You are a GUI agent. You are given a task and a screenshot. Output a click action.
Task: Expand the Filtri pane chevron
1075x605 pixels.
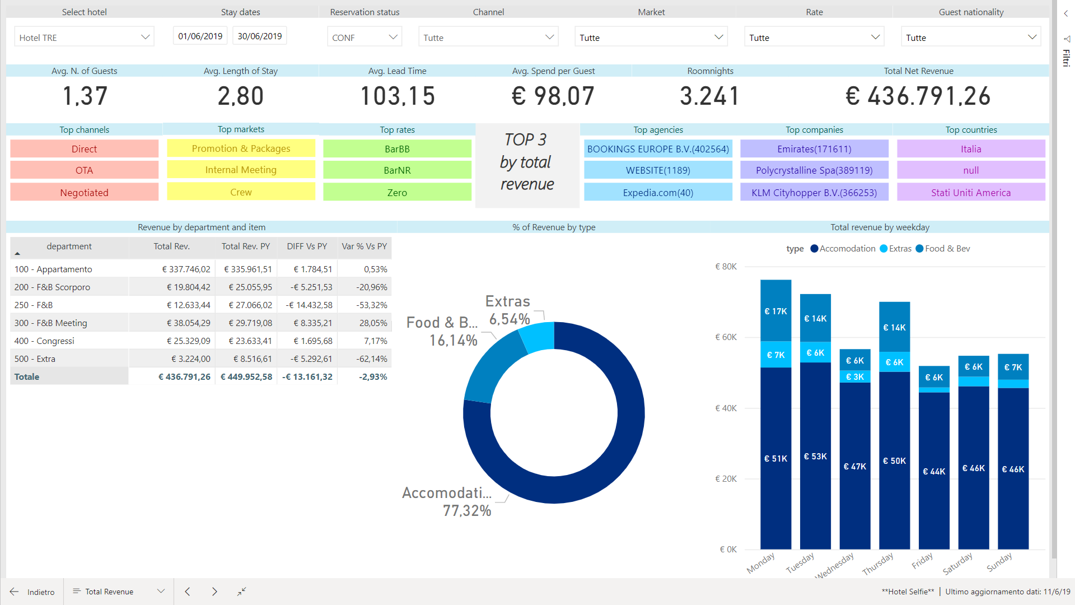[x=1066, y=13]
